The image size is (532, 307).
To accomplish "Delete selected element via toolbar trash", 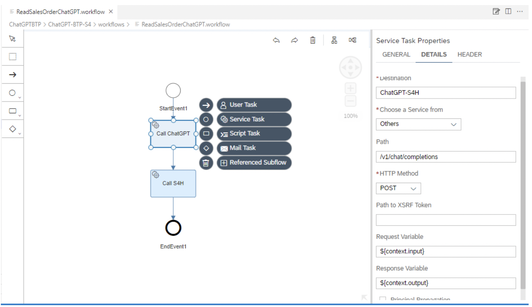I will pyautogui.click(x=313, y=40).
